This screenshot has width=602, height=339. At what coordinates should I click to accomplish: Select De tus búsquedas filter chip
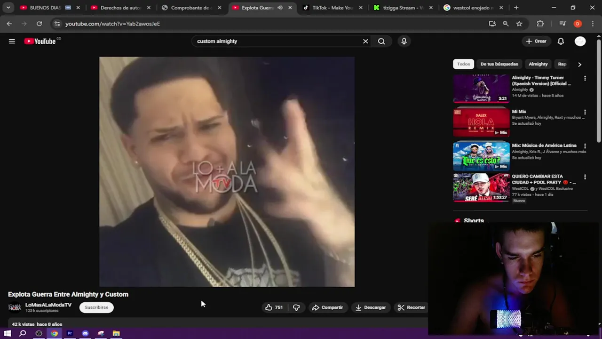point(499,64)
